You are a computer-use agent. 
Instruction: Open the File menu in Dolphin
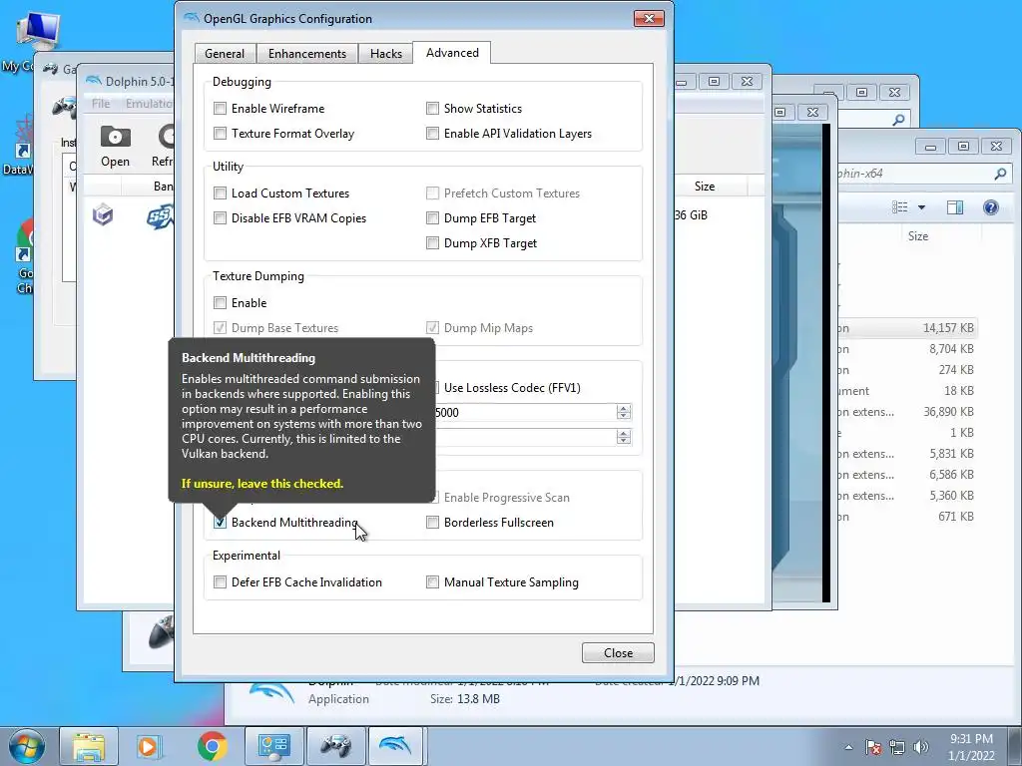[x=101, y=104]
